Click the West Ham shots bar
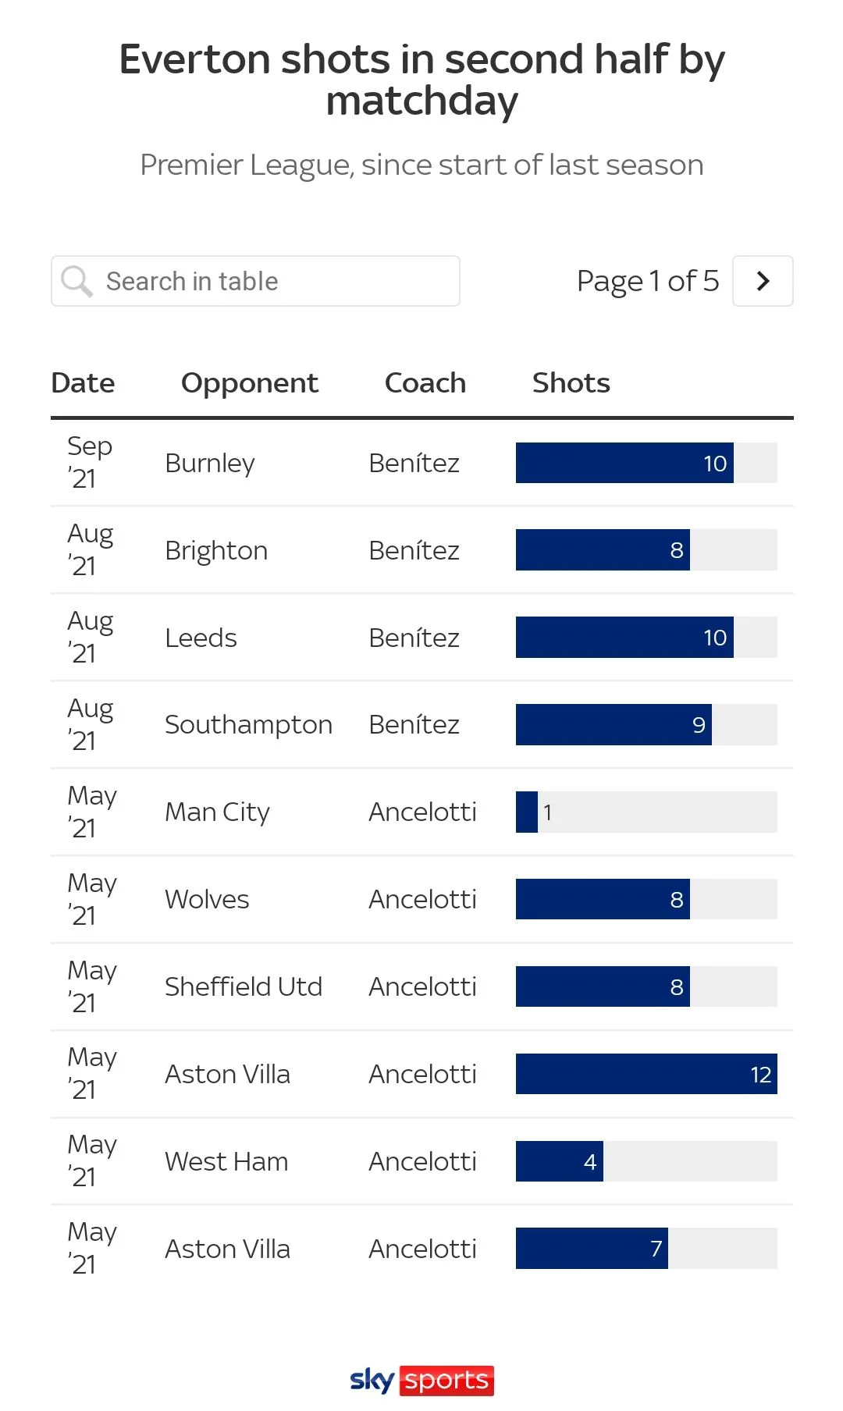Viewport: 843px width, 1411px height. click(x=560, y=1161)
